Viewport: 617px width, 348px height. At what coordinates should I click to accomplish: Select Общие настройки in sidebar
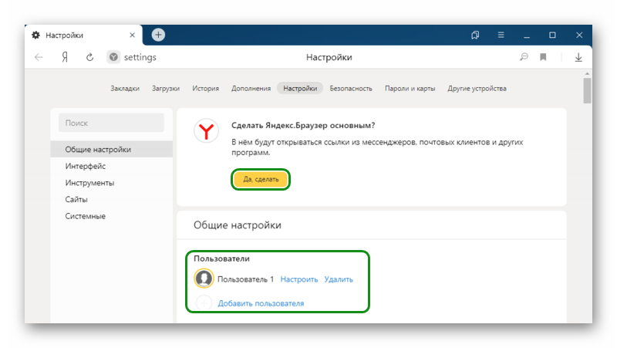[111, 149]
